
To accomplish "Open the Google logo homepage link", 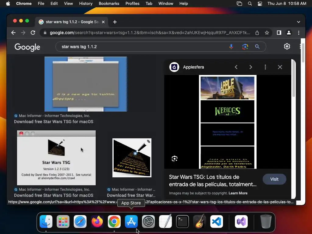I will pyautogui.click(x=27, y=47).
